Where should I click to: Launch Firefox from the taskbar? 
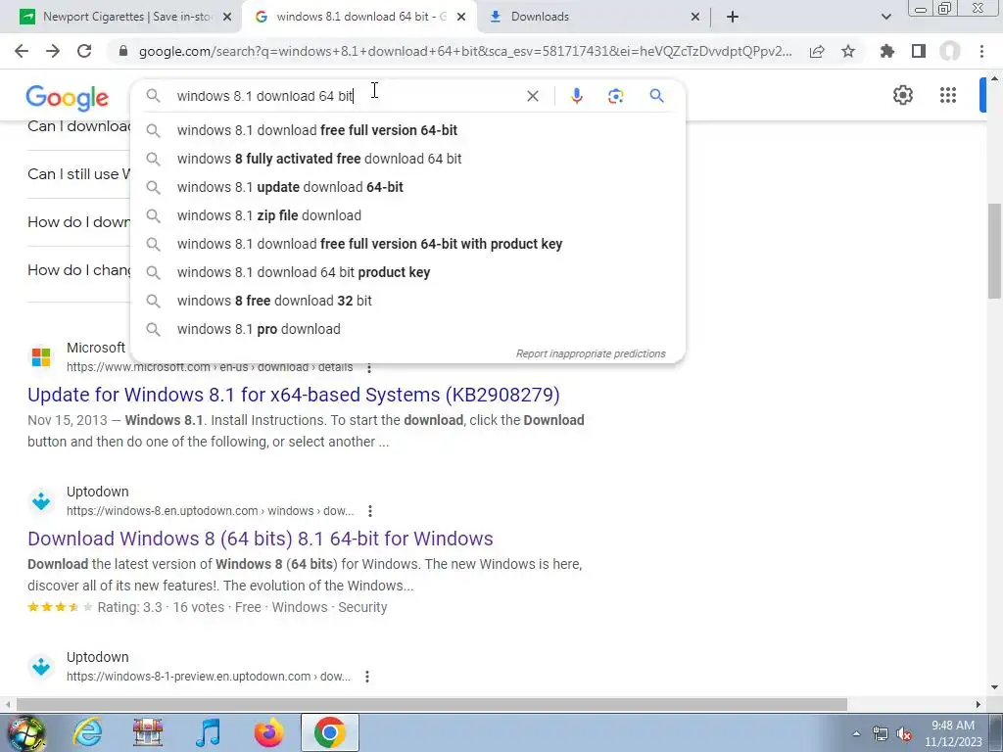[268, 732]
